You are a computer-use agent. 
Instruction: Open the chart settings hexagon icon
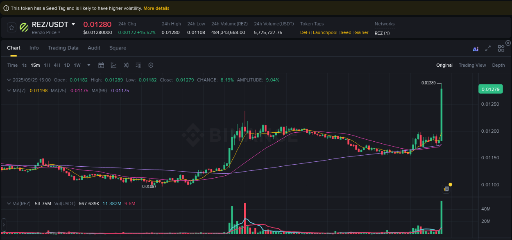pos(150,65)
